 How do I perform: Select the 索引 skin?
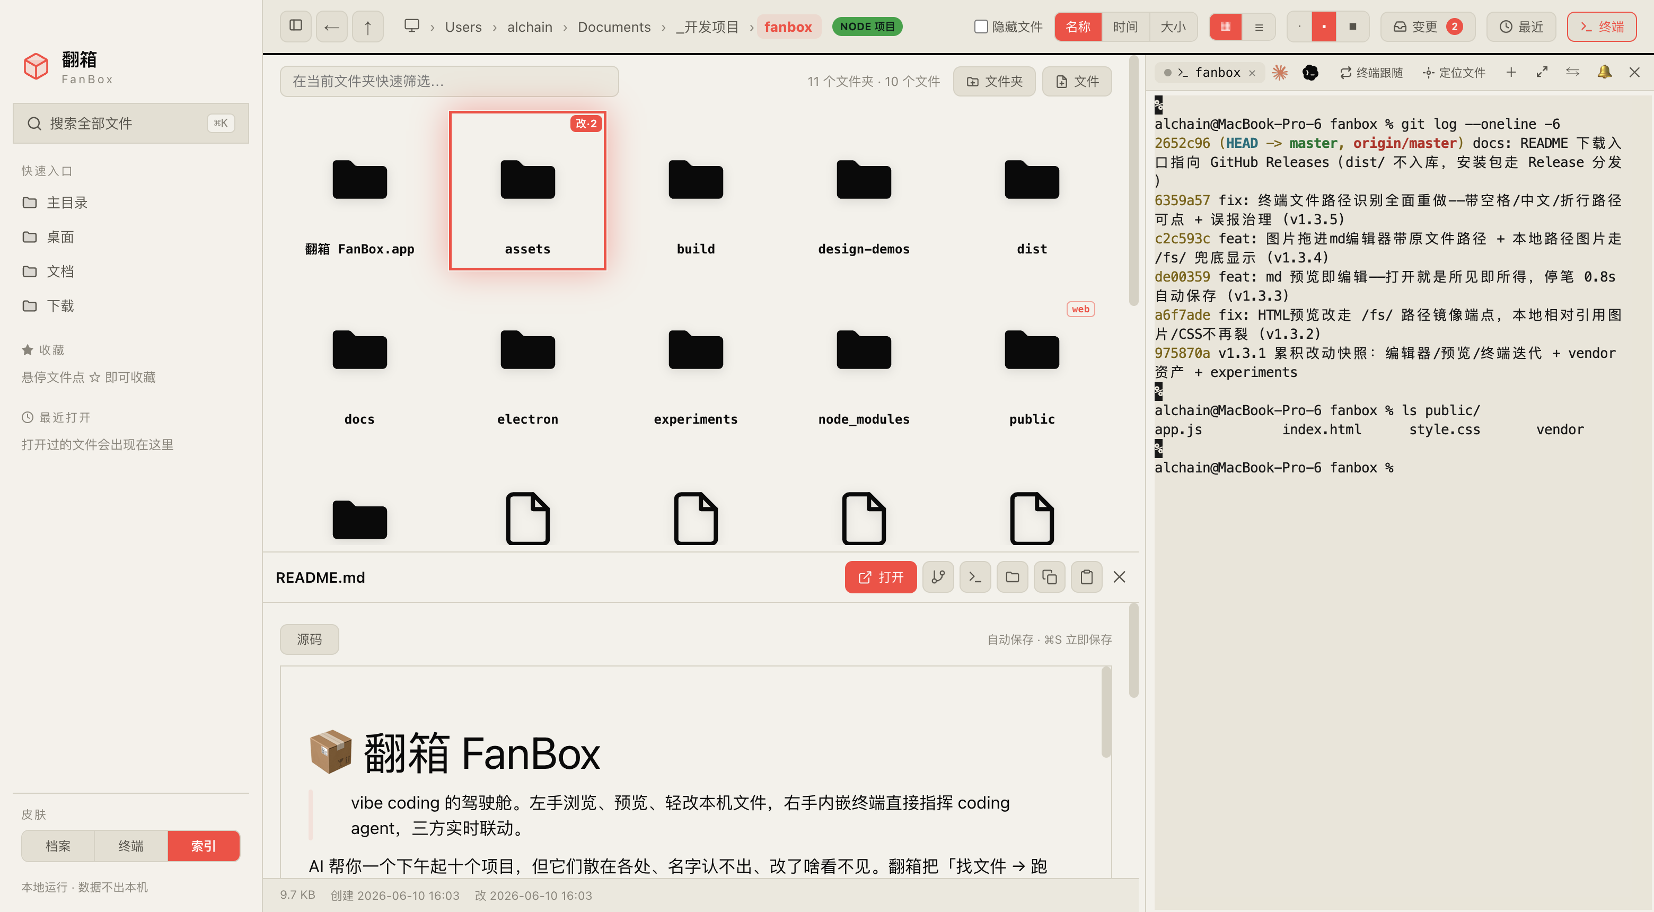click(x=204, y=846)
